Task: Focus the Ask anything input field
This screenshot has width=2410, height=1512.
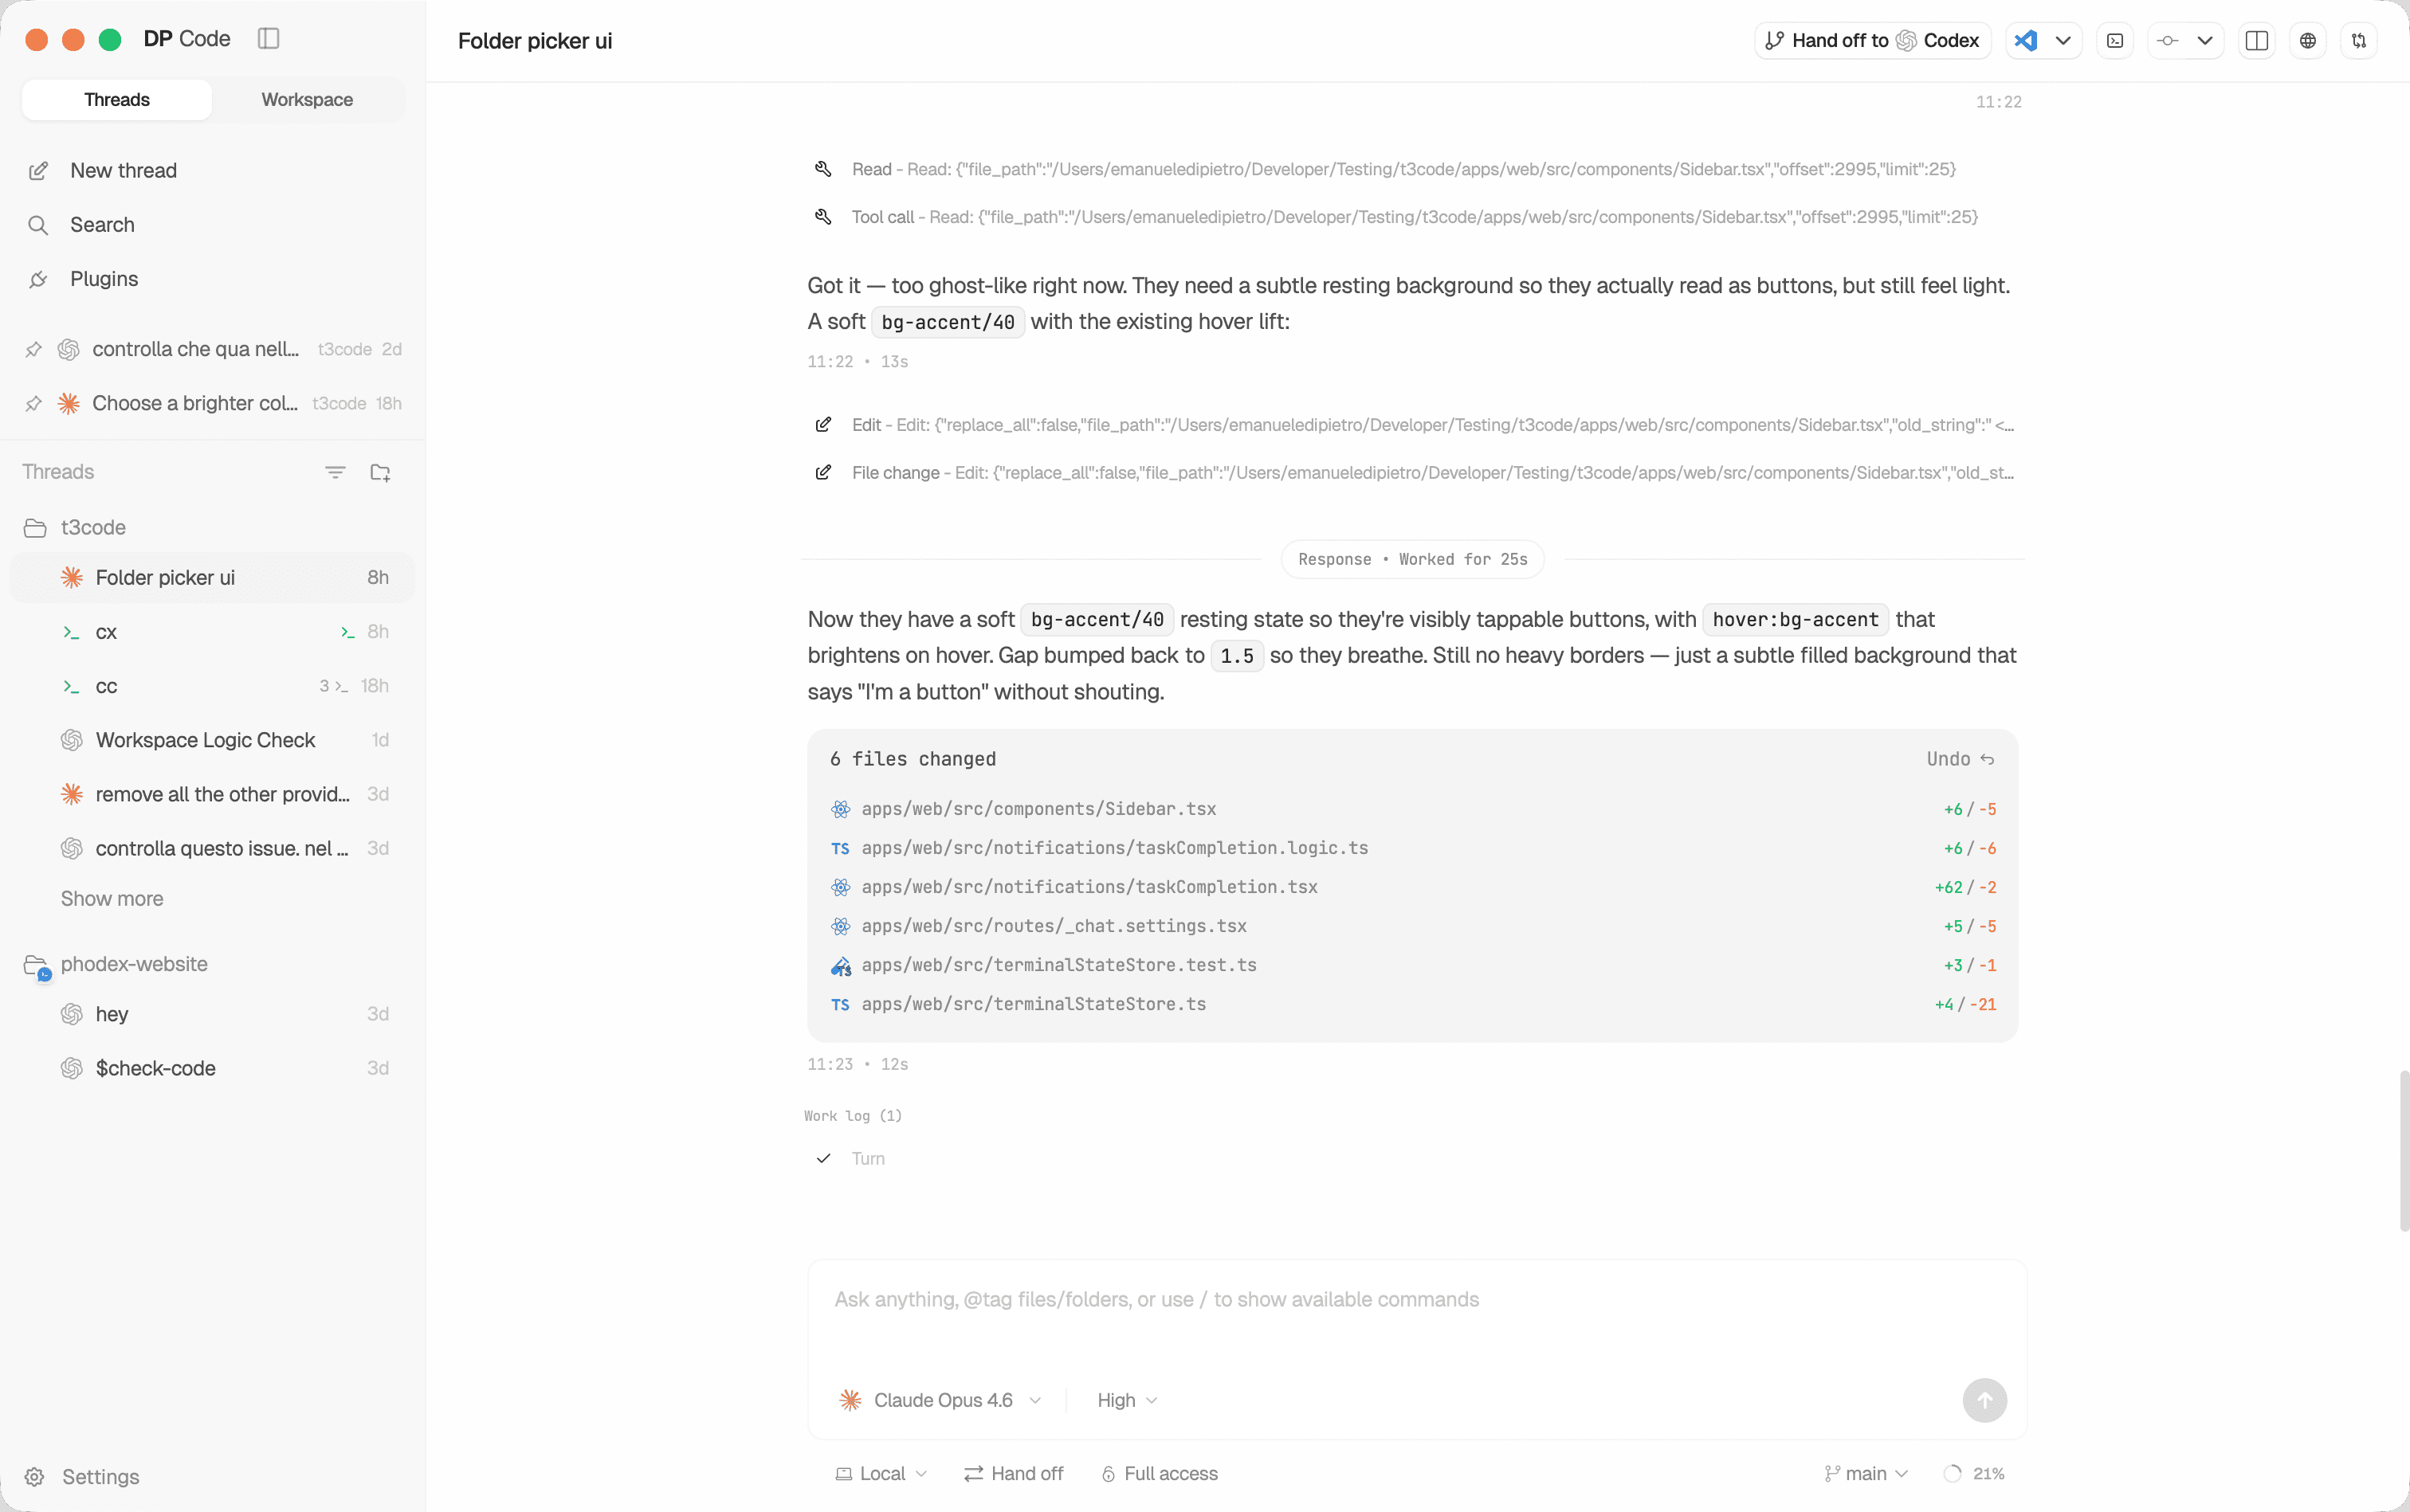Action: pos(1400,1300)
